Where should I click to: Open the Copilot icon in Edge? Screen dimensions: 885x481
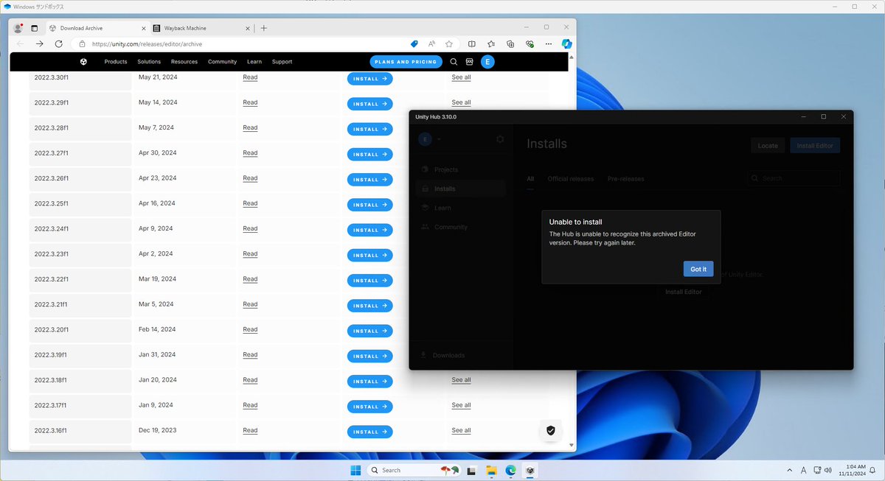566,43
